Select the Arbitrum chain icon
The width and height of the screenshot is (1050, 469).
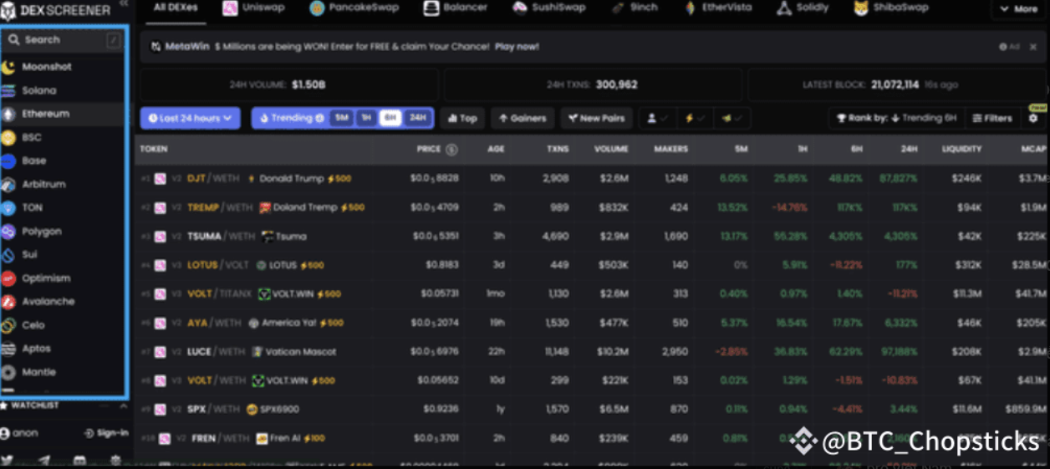tap(8, 184)
